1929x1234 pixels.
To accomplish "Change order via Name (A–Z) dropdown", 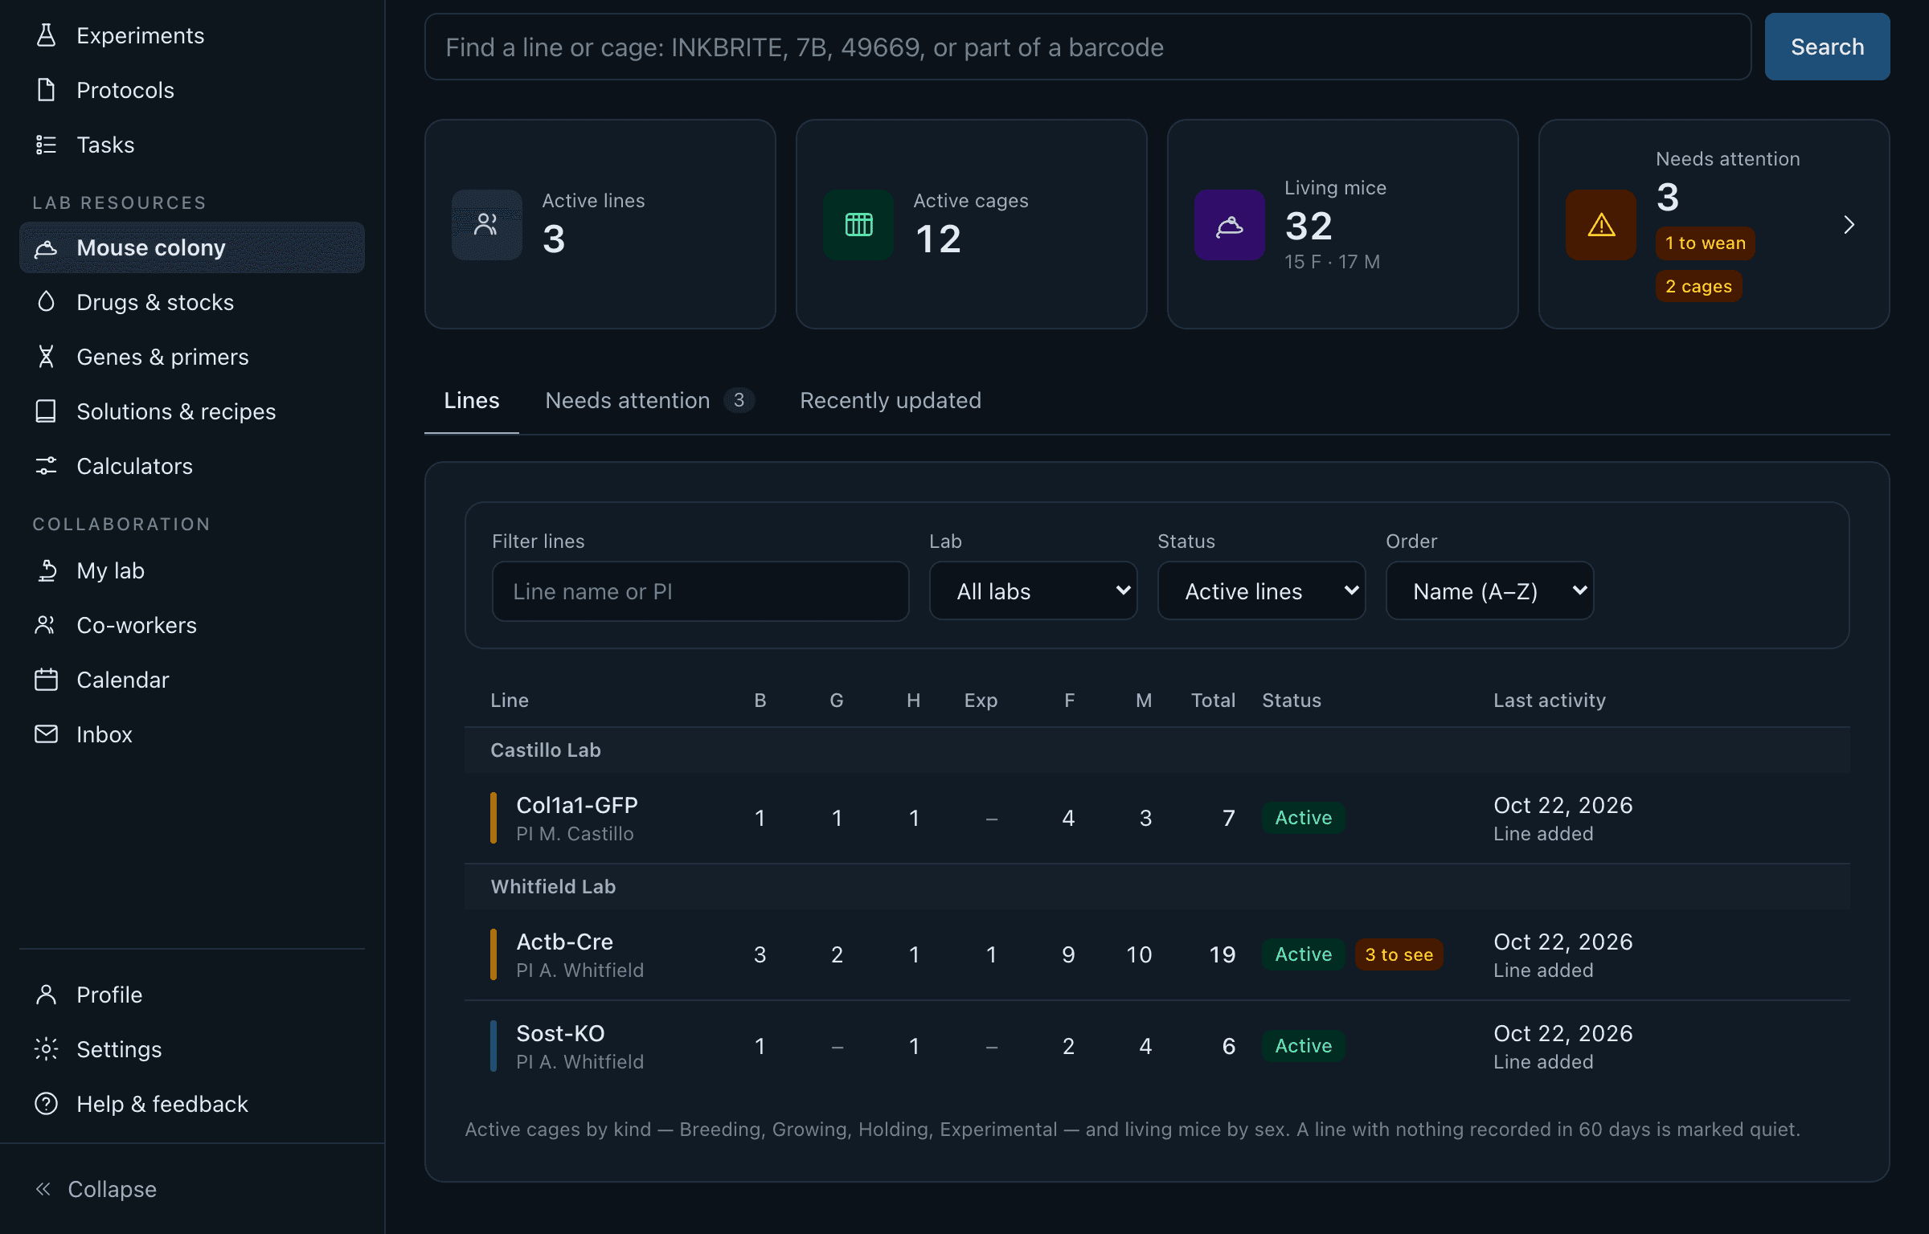I will [1490, 591].
